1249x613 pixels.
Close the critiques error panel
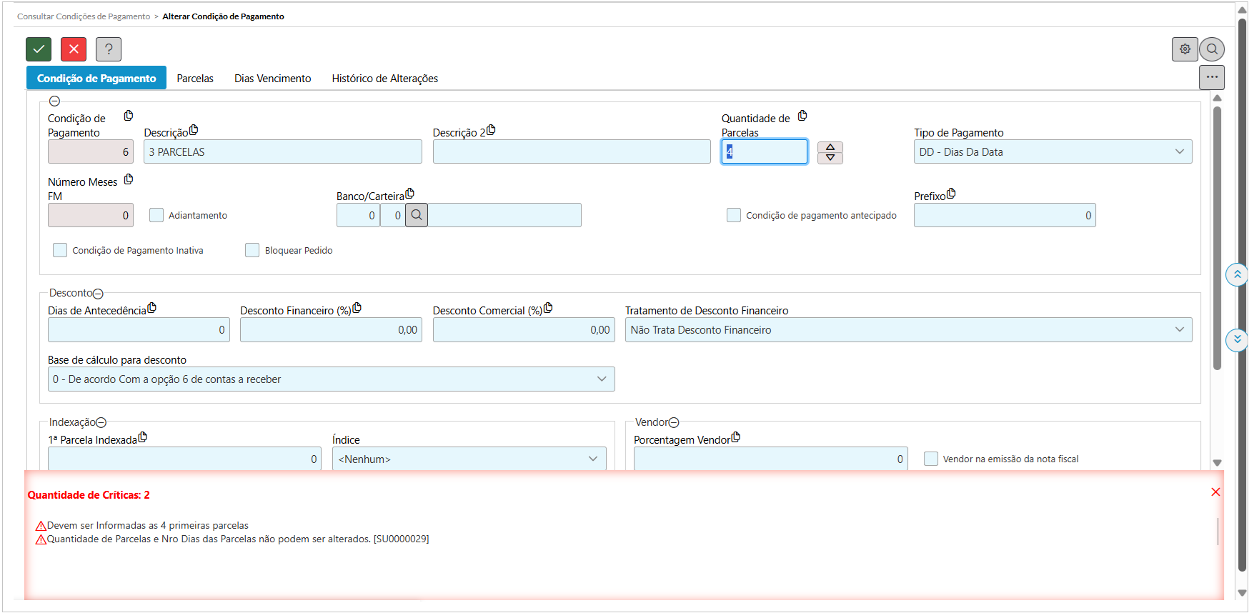pyautogui.click(x=1215, y=492)
